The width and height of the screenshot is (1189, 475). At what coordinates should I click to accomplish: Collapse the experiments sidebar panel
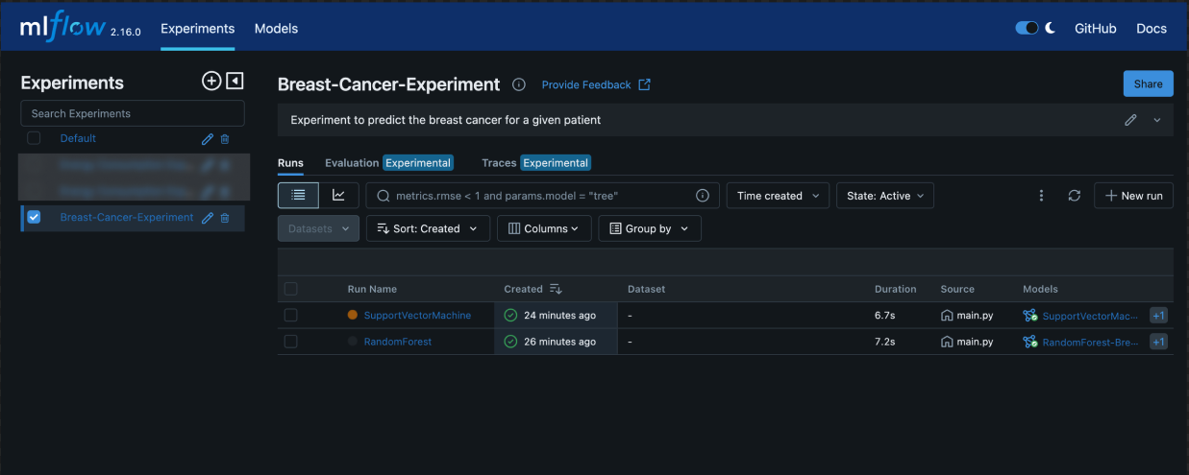click(235, 82)
